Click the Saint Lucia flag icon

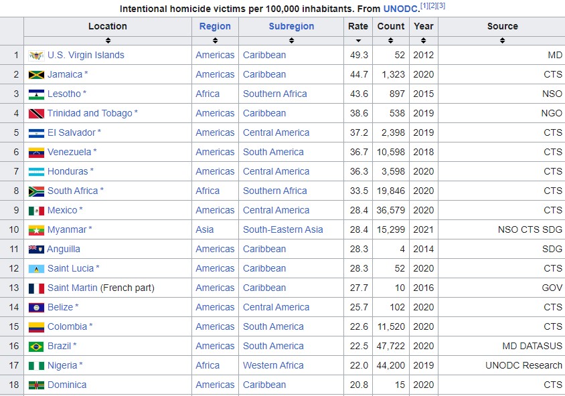[36, 269]
